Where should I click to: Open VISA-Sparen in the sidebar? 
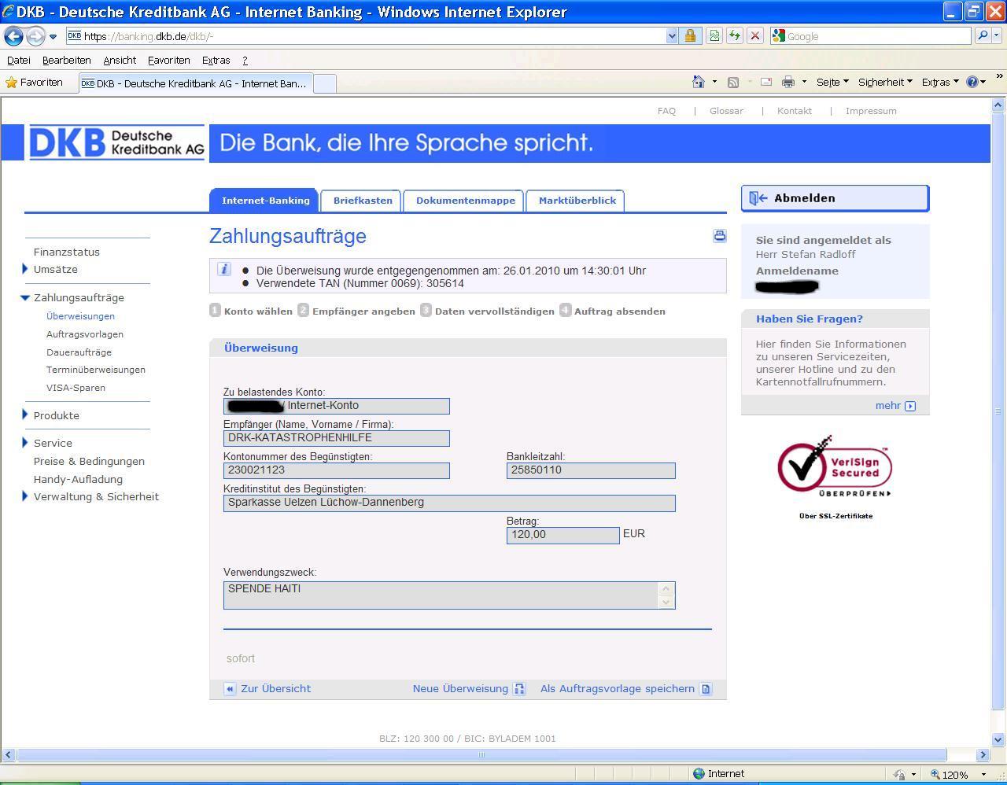click(76, 388)
